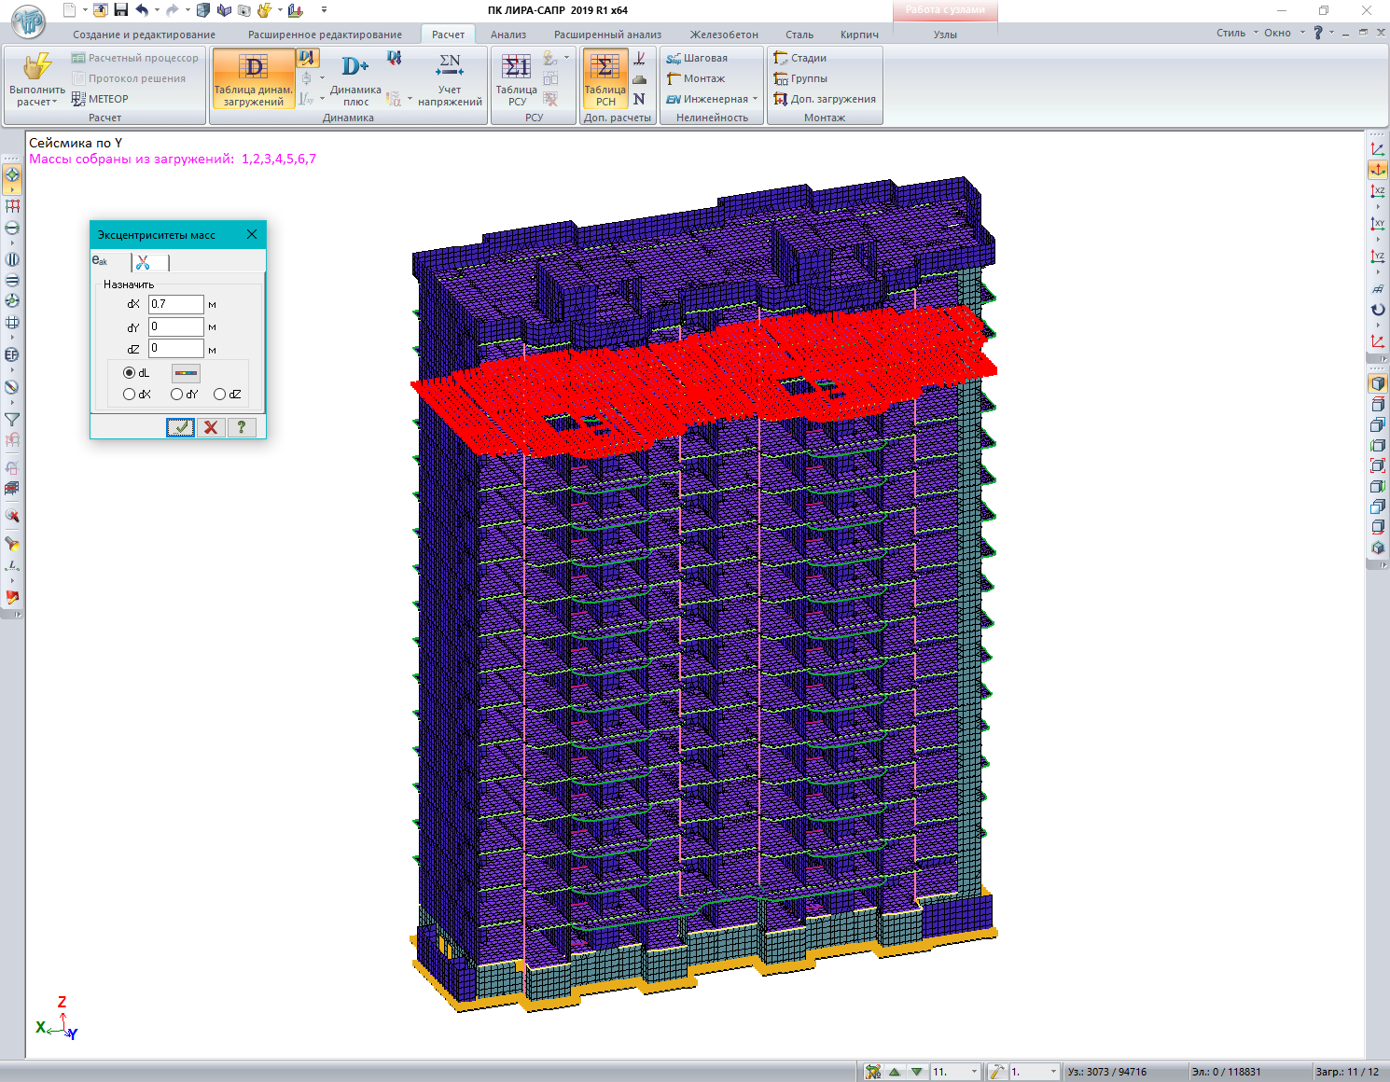Click the dZ input field
Screen dimensions: 1390x1082
click(x=175, y=348)
